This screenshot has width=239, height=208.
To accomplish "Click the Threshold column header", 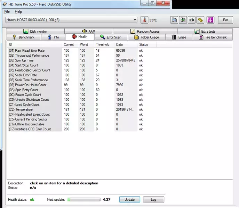I will point(104,44).
